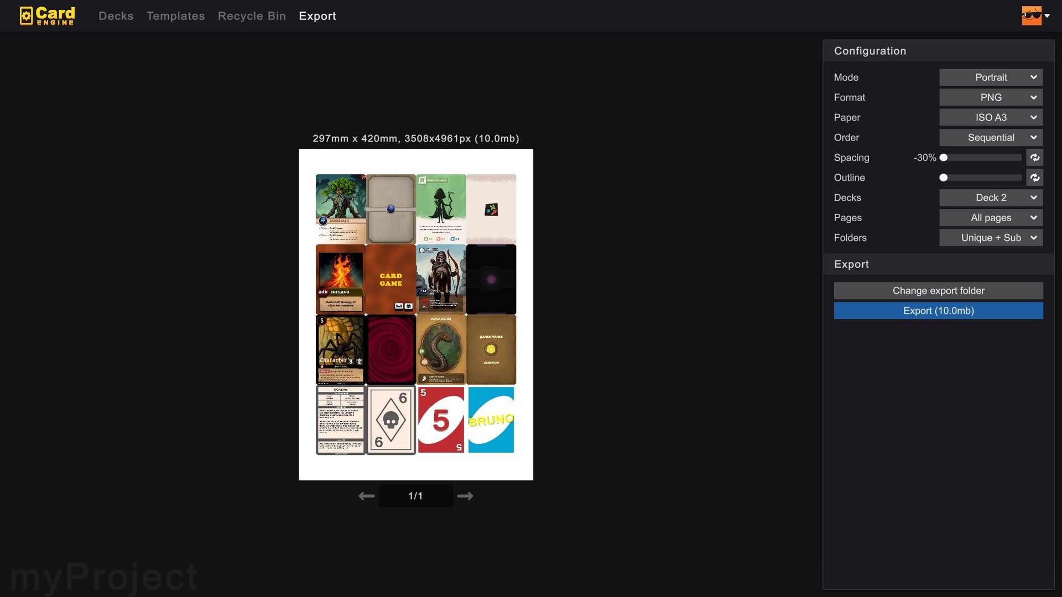The height and width of the screenshot is (597, 1062).
Task: Open the Order dropdown showing Sequential
Action: tap(991, 137)
